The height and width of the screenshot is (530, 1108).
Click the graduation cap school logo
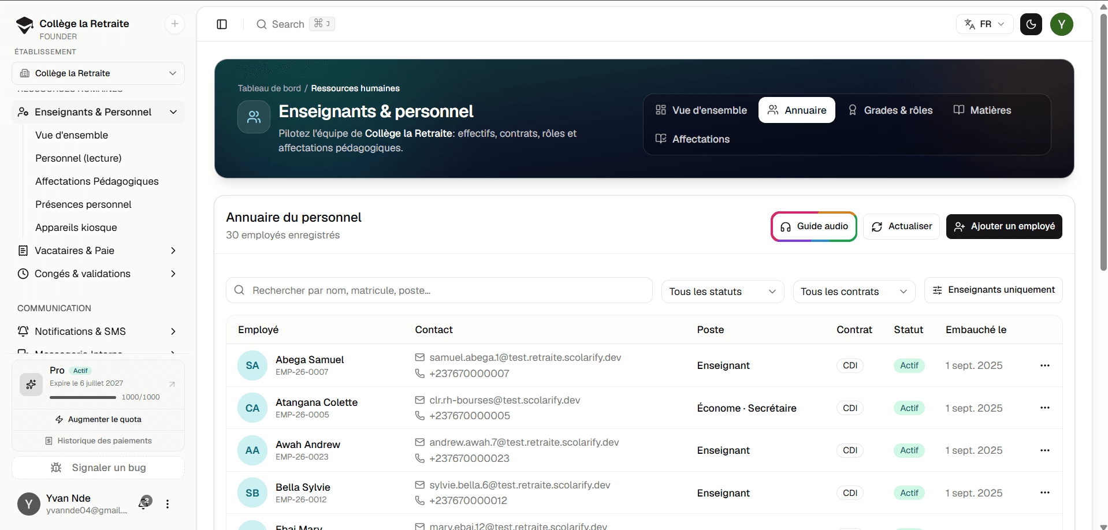point(25,25)
